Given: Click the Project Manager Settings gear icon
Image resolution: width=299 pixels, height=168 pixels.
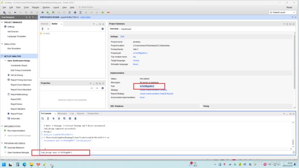Looking at the screenshot, I should (6, 27).
